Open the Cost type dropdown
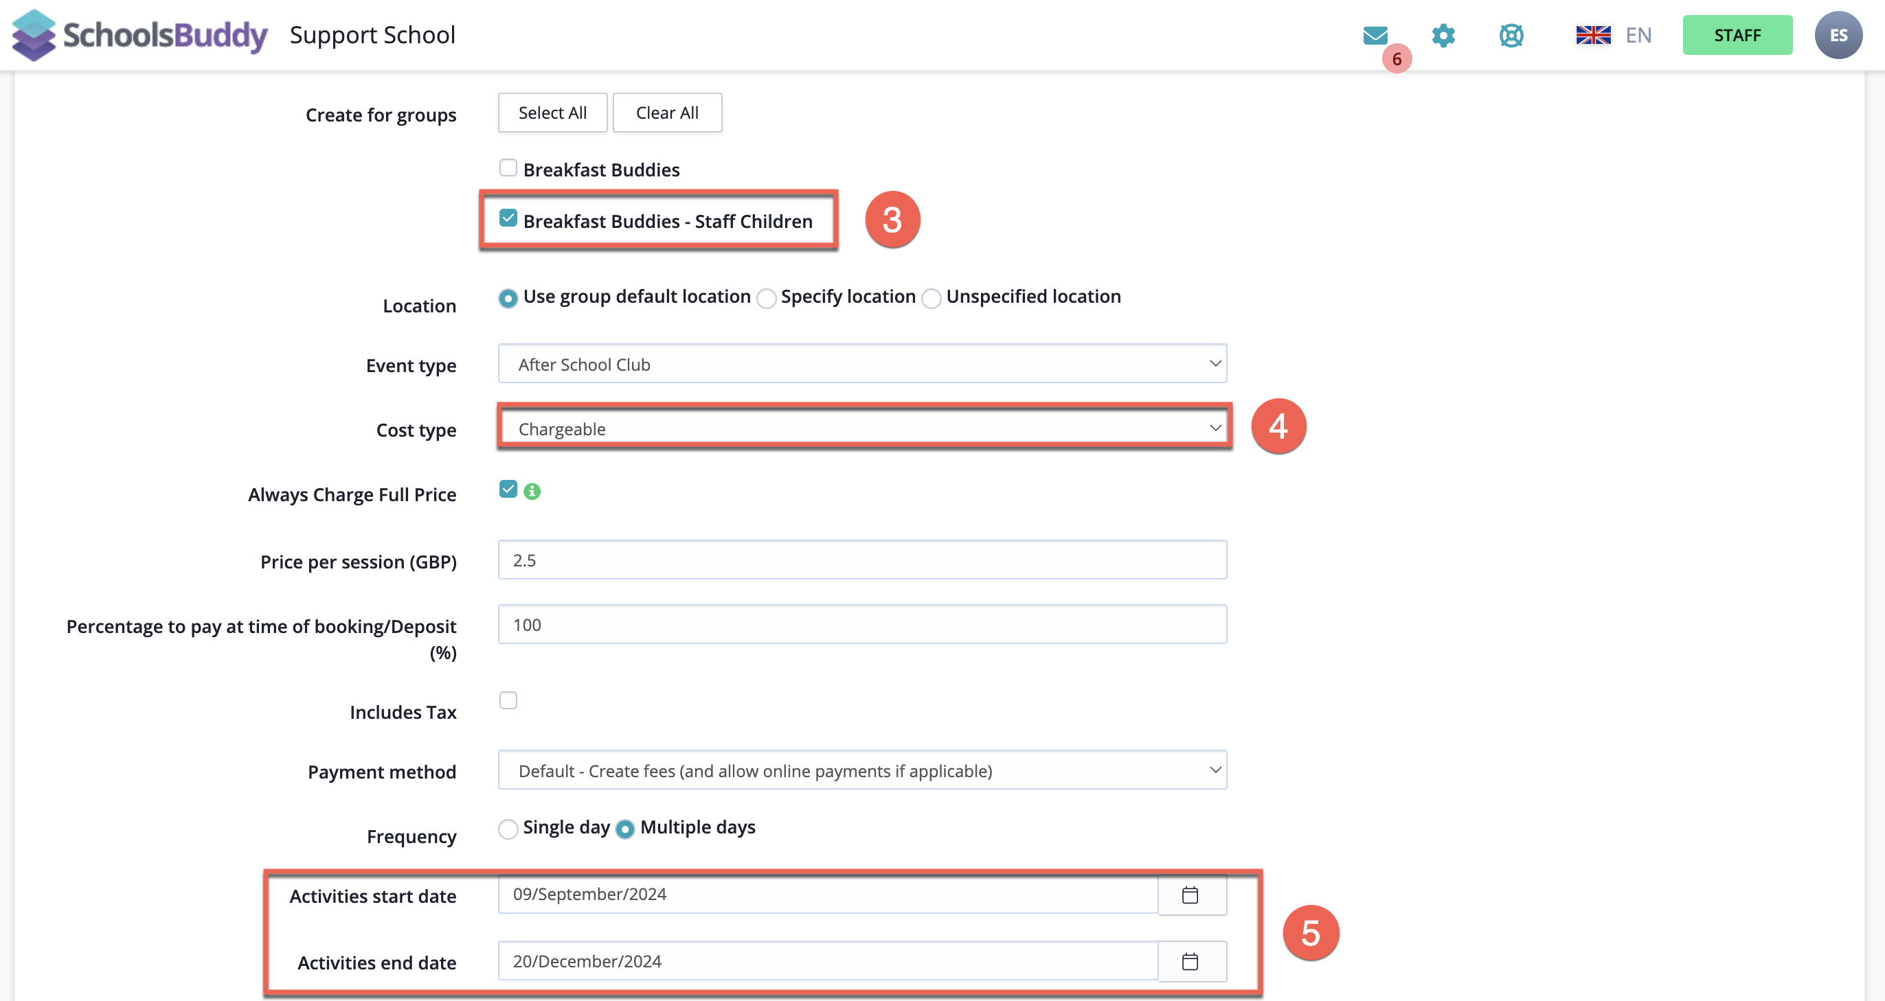 coord(862,428)
